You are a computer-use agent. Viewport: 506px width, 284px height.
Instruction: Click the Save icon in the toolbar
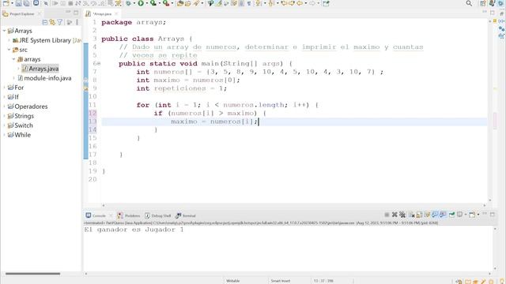point(18,3)
